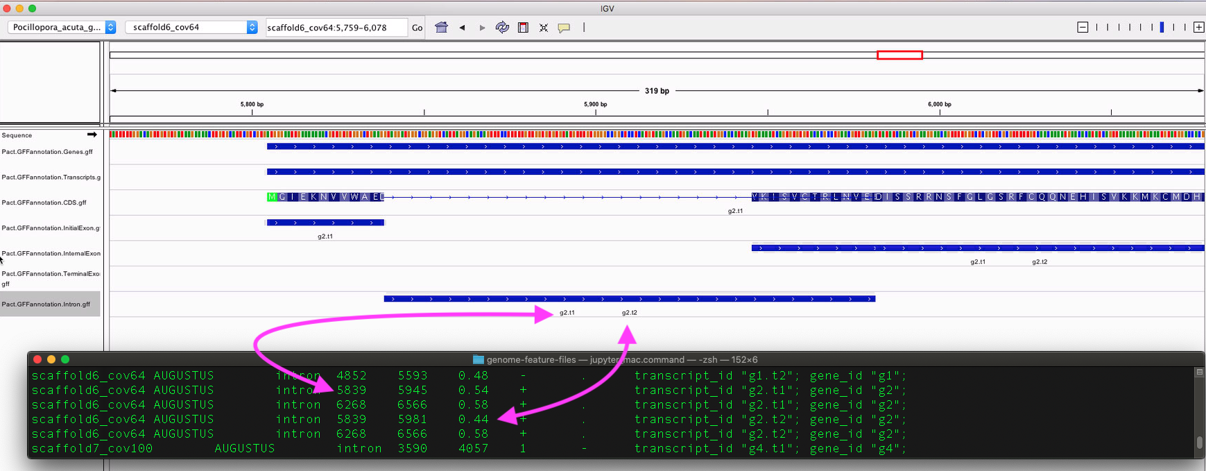Zoom out with the minus icon
This screenshot has width=1206, height=471.
(x=1083, y=27)
